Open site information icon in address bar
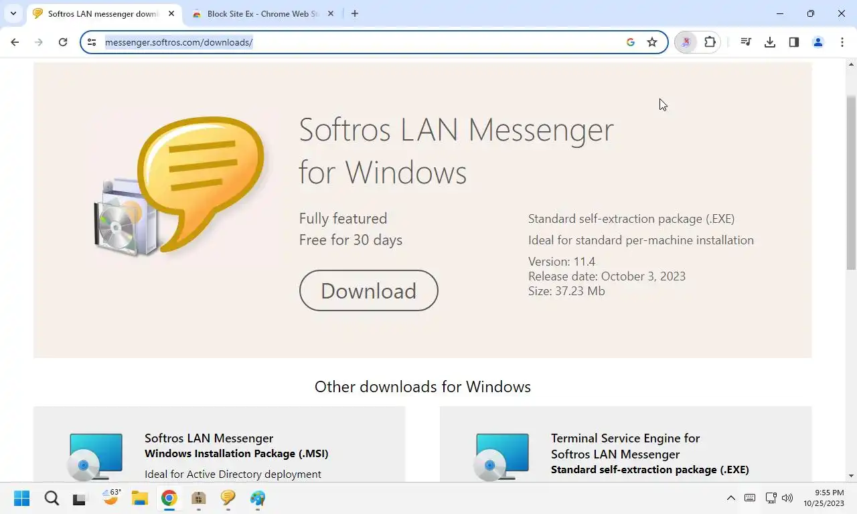857x514 pixels. [x=92, y=42]
